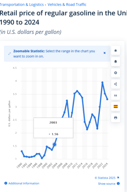
Task: Click the Statista 2025 flag icon
Action: pos(118,178)
